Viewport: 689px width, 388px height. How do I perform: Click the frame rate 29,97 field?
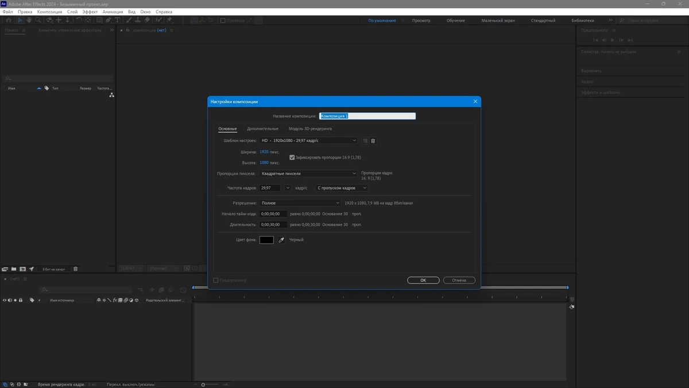270,188
